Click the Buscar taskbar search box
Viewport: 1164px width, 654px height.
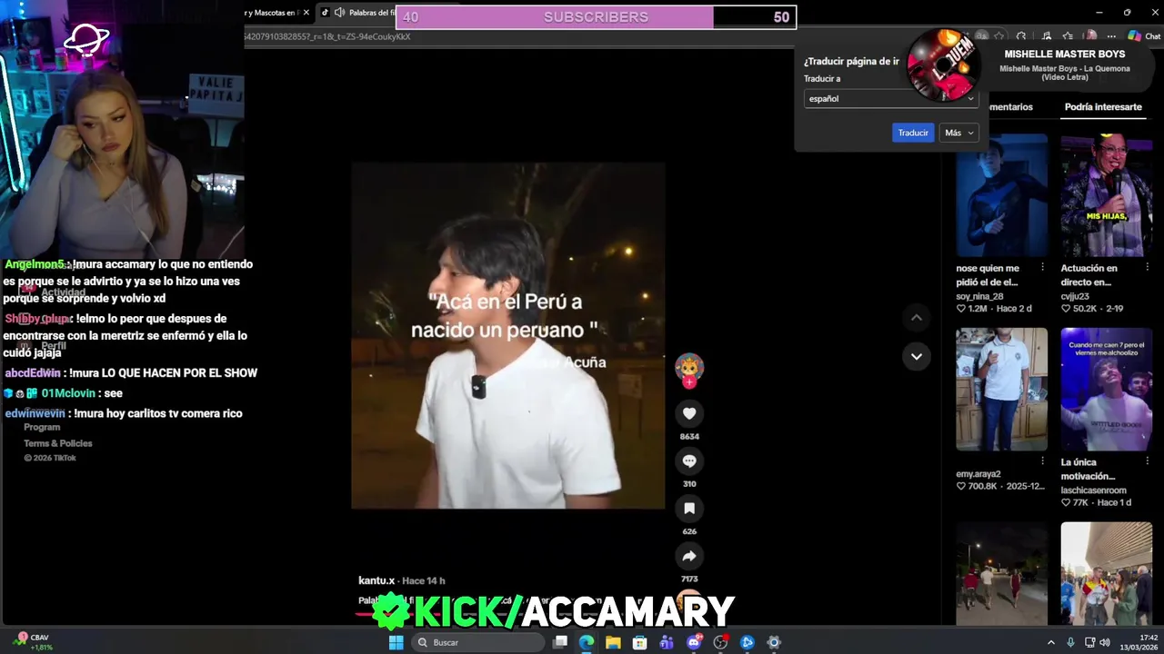coord(478,642)
